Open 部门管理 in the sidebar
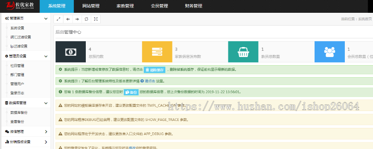Screen dimensions: 373x149 pos(17,75)
